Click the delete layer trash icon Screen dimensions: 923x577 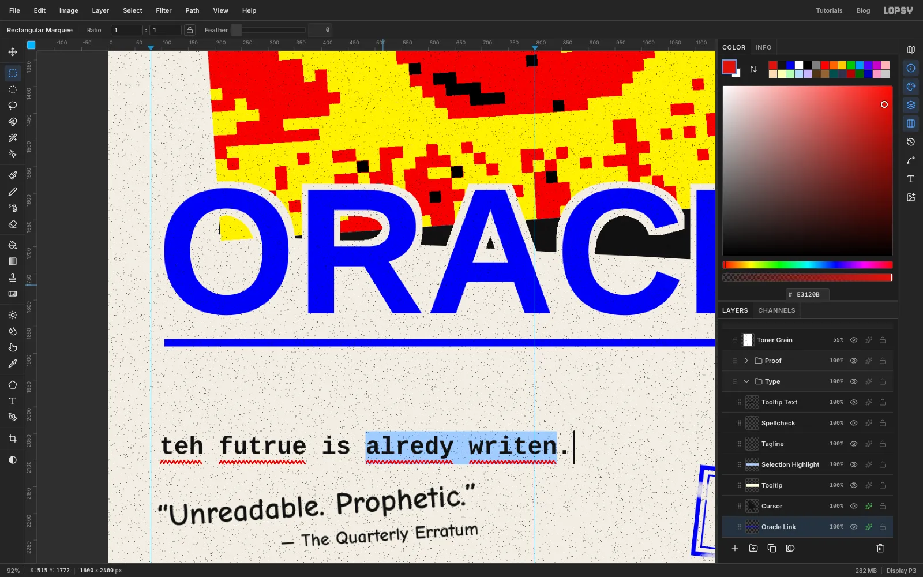[x=880, y=548]
